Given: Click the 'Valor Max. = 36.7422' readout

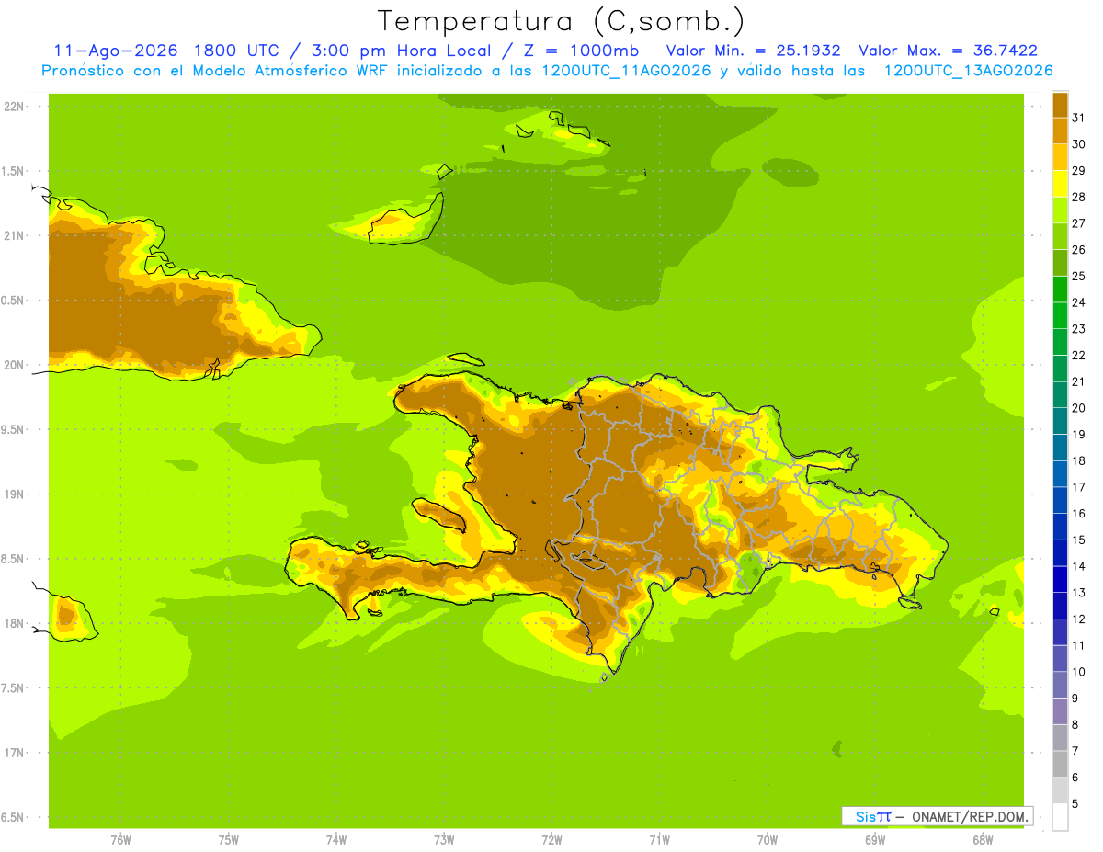Looking at the screenshot, I should point(948,51).
